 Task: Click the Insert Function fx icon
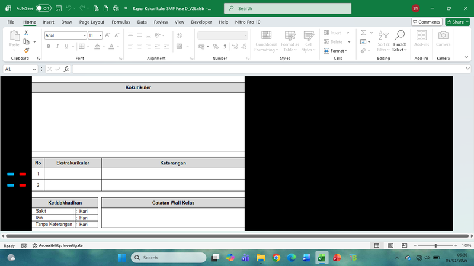[66, 69]
